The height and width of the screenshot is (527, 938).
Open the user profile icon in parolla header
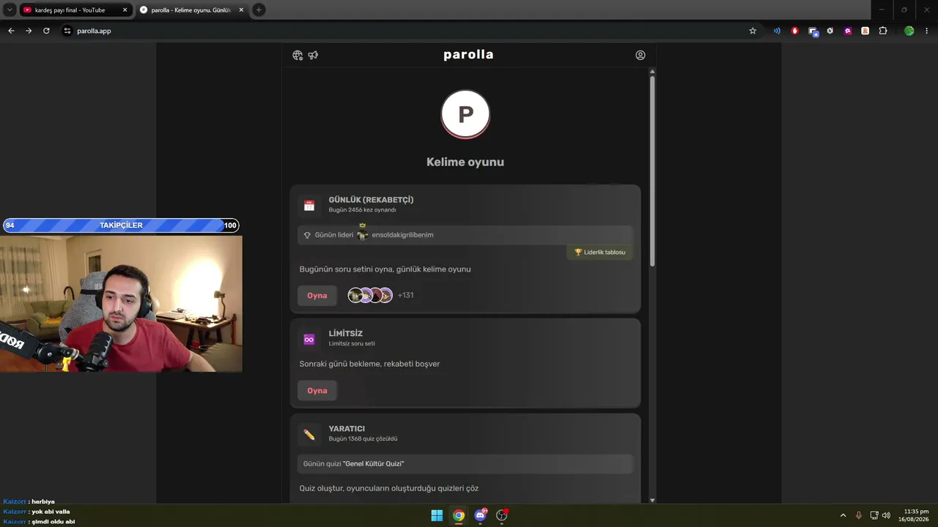coord(640,55)
